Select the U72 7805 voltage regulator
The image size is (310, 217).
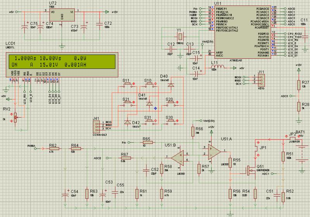62,16
